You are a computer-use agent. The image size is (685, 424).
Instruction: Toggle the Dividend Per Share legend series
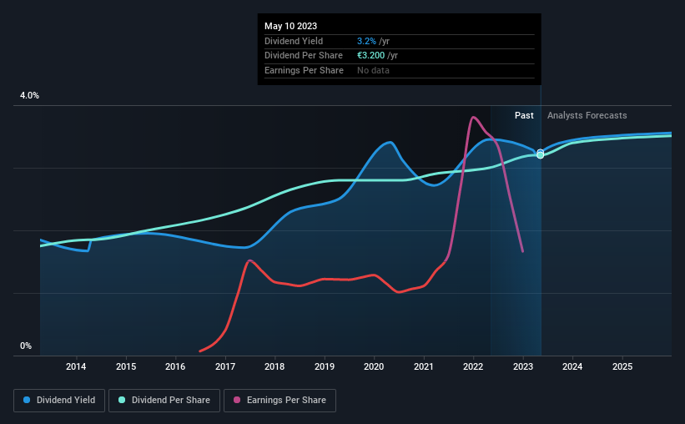pos(164,400)
